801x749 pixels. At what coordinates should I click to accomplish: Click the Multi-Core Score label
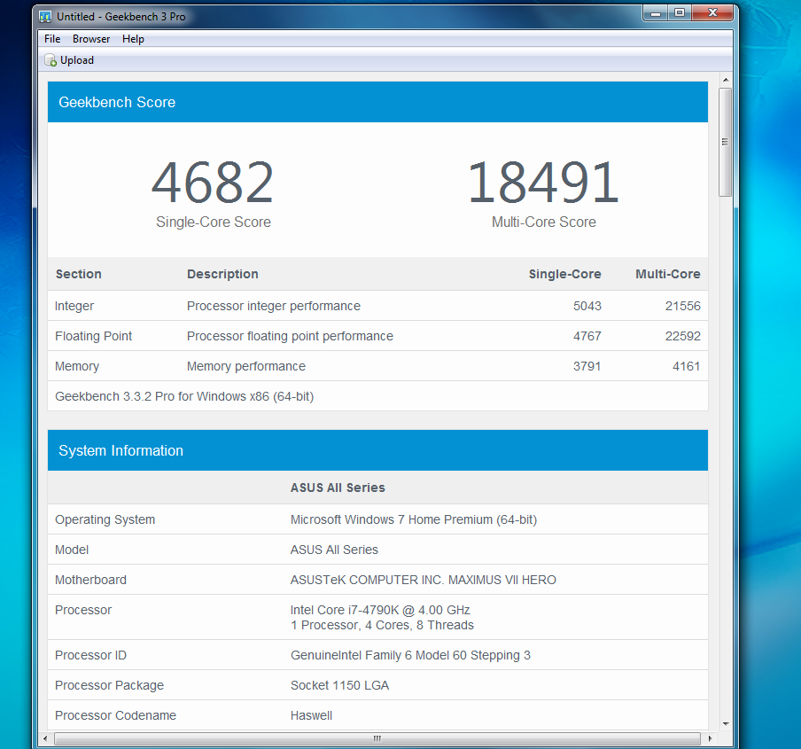pyautogui.click(x=543, y=222)
